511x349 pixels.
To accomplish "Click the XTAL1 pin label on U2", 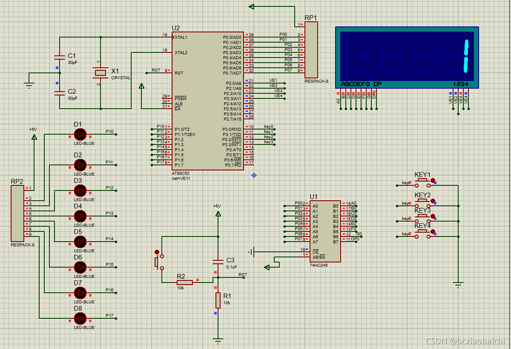I will click(181, 37).
